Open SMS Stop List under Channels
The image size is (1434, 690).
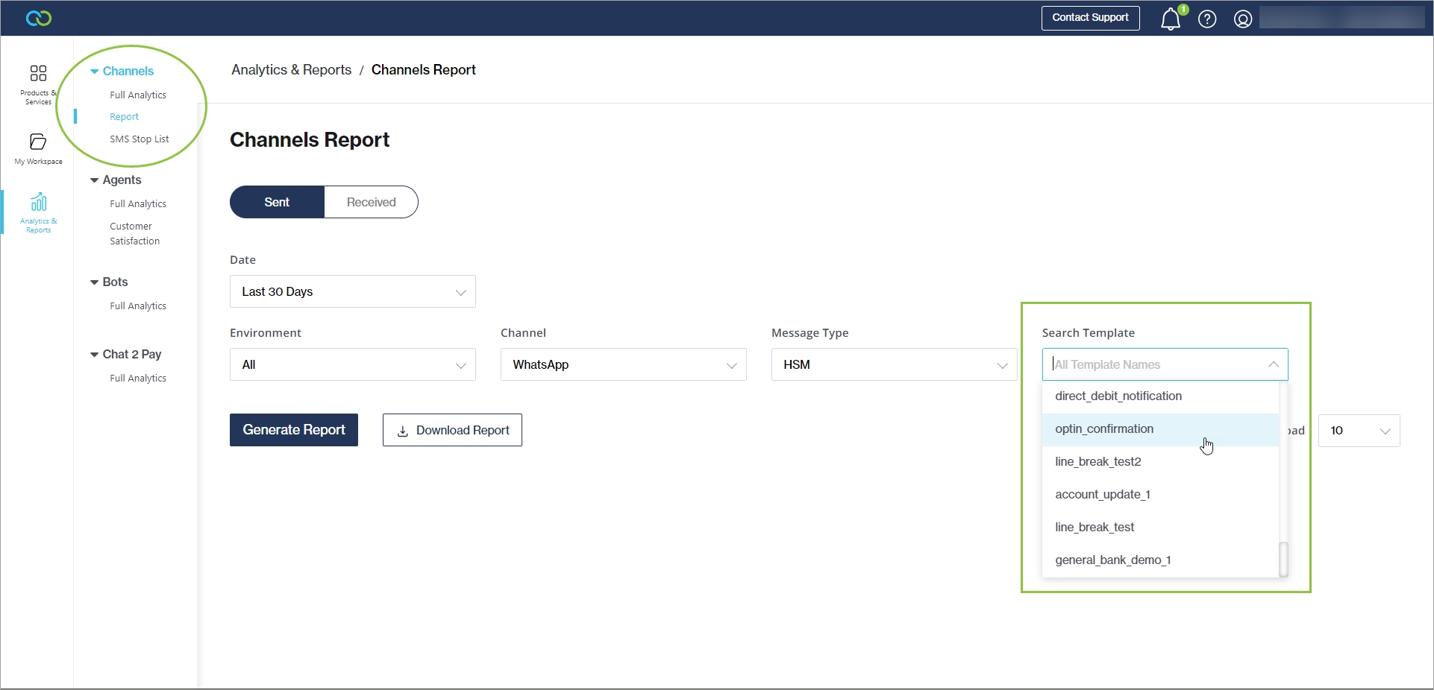(x=140, y=139)
